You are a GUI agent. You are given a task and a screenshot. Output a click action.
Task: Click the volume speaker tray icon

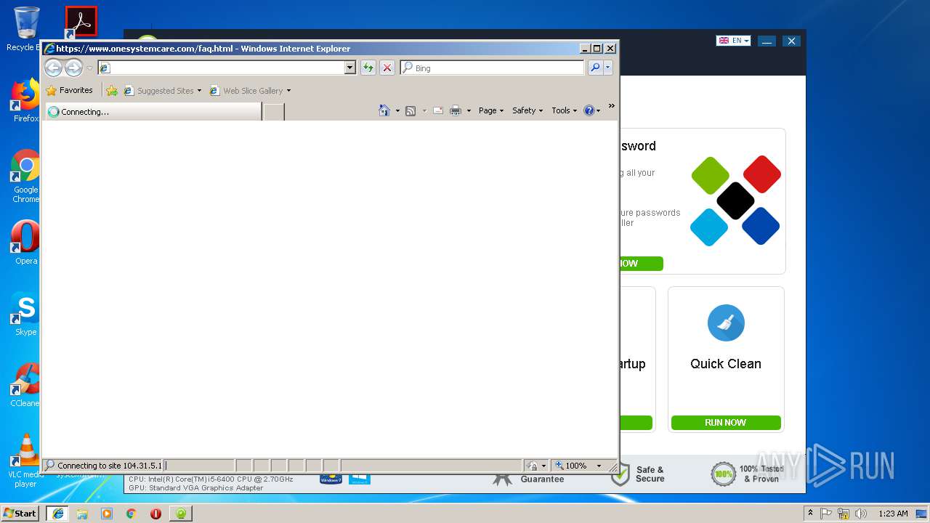861,513
